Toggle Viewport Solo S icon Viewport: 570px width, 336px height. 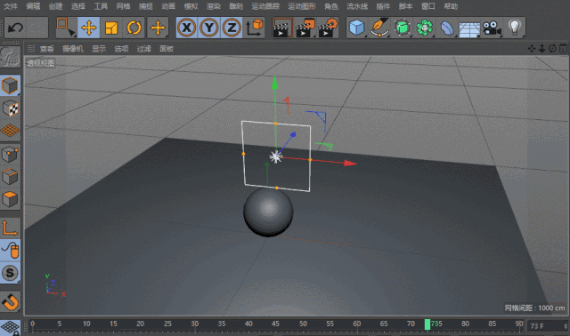pos(10,273)
